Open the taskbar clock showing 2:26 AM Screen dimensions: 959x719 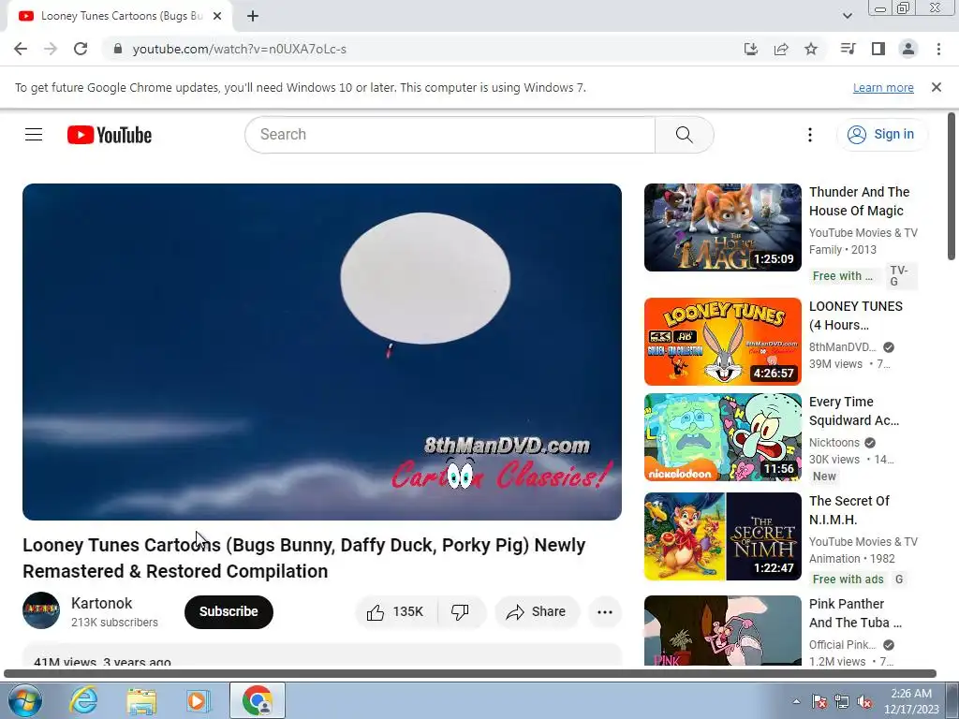coord(910,701)
